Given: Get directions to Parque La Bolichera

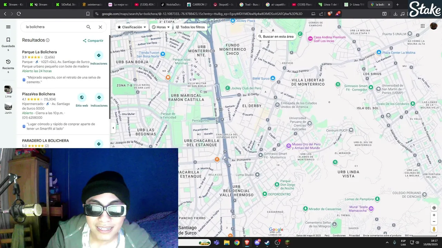Looking at the screenshot, I should point(99,55).
